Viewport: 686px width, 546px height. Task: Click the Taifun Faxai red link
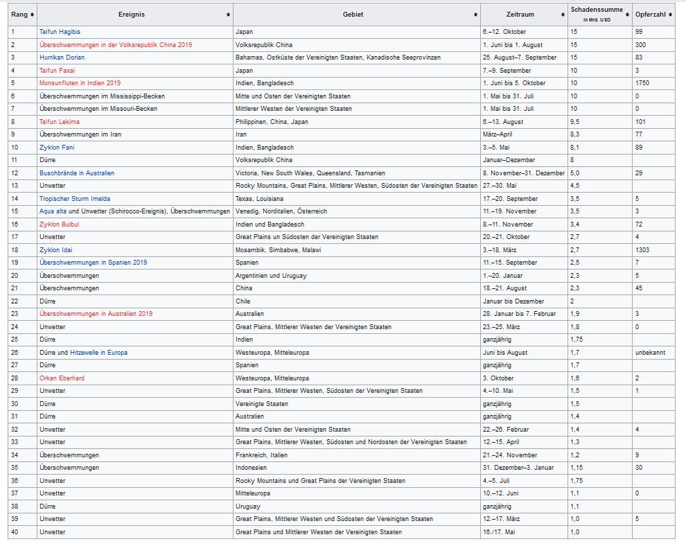pos(57,71)
